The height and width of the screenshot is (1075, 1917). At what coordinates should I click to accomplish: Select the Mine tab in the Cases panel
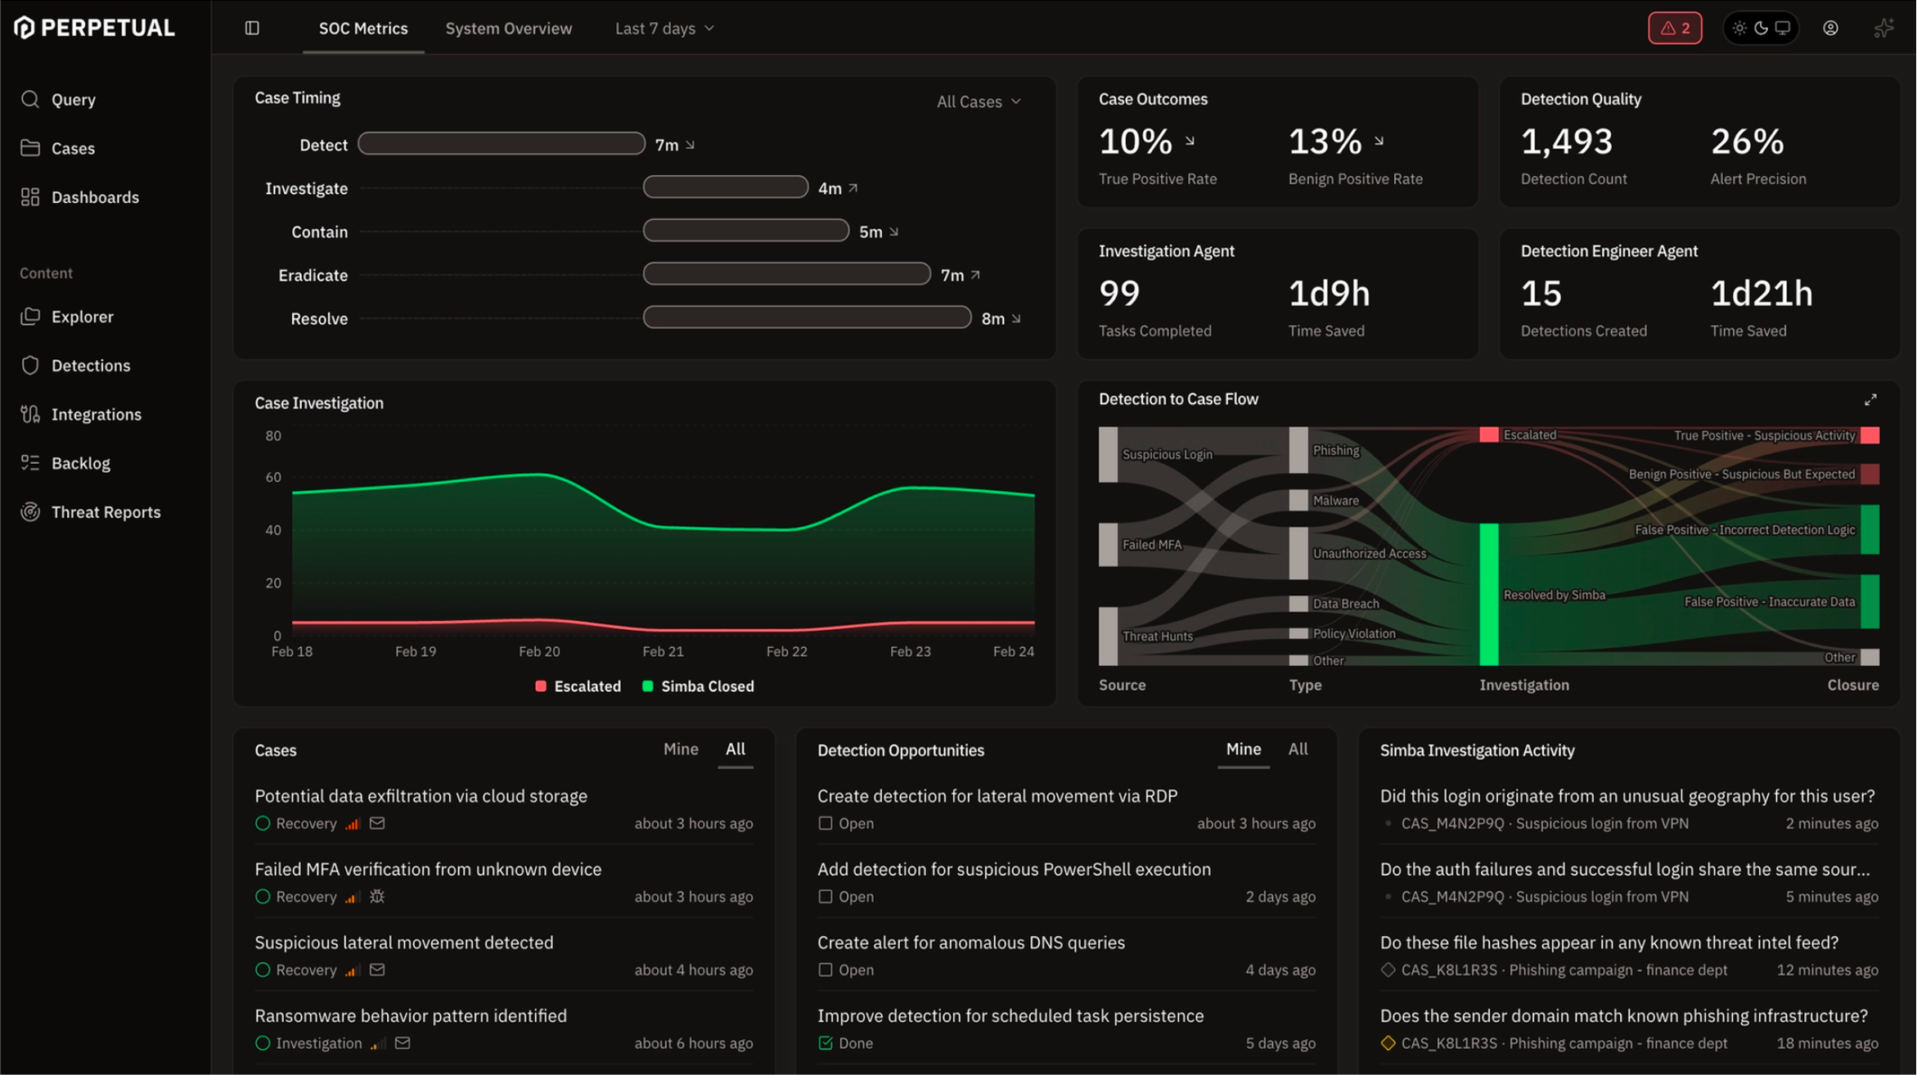coord(680,749)
